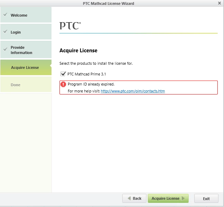Click the PTC logo

click(x=70, y=26)
